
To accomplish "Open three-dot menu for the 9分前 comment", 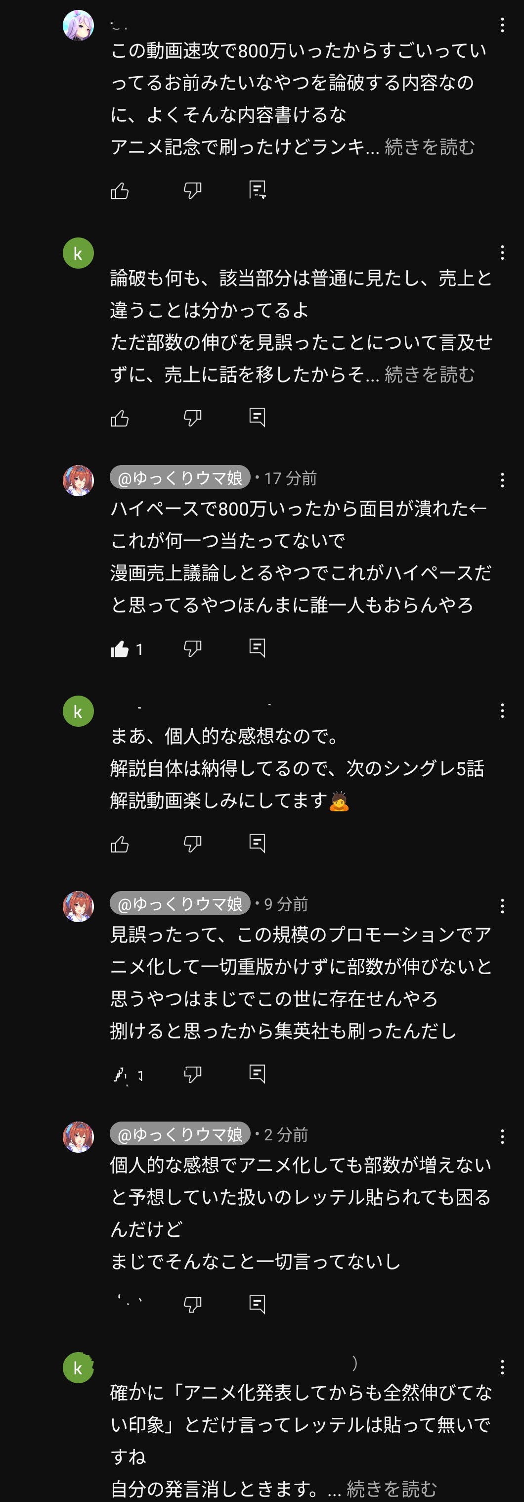I will click(502, 906).
